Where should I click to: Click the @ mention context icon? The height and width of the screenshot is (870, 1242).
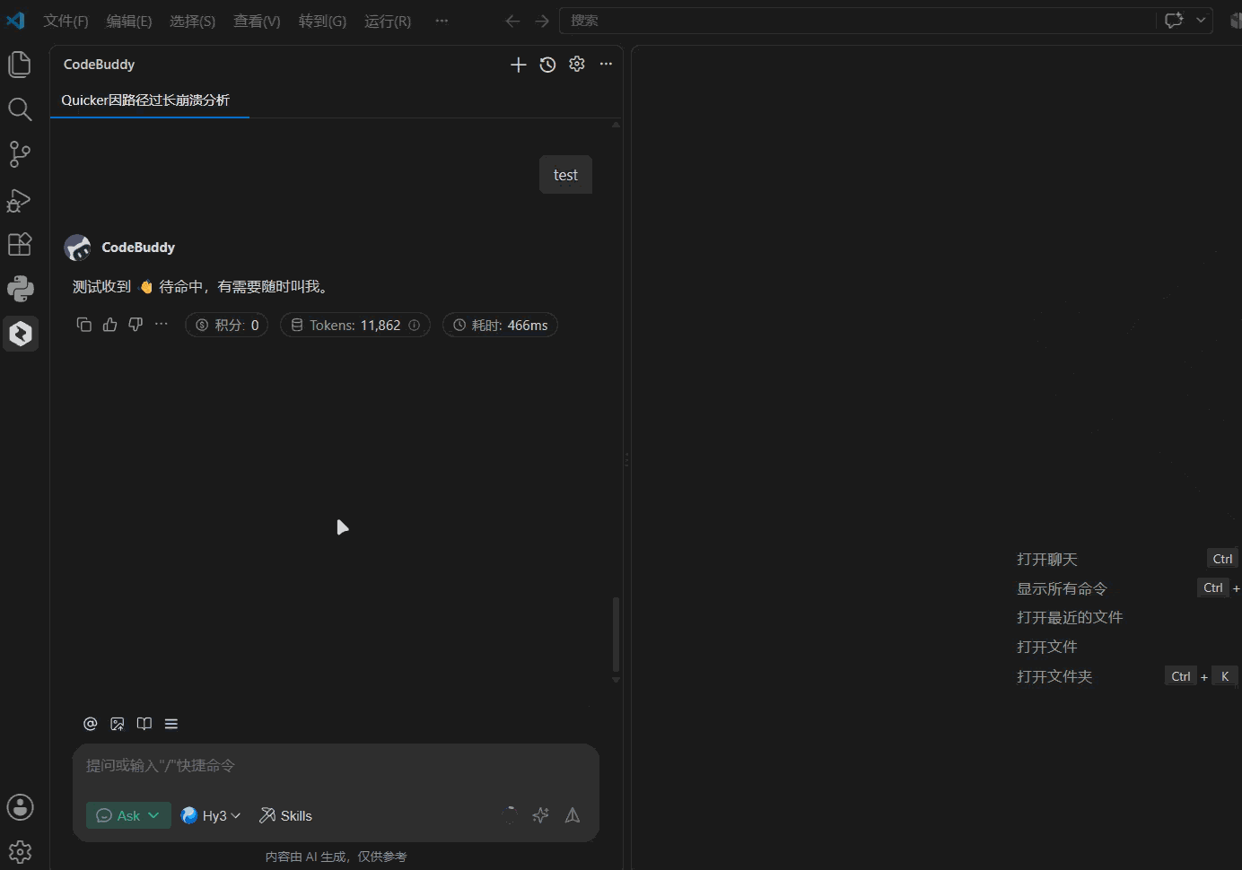tap(90, 724)
